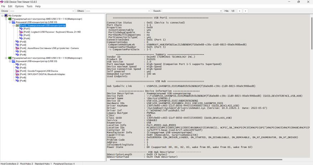
Task: Select the Goodix Fingerprint USB Device row
Action: tap(39, 71)
